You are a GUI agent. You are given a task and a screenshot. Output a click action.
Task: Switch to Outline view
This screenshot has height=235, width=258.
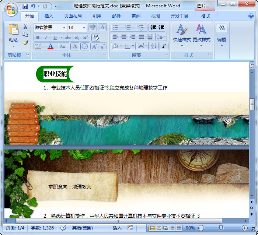tap(172, 228)
